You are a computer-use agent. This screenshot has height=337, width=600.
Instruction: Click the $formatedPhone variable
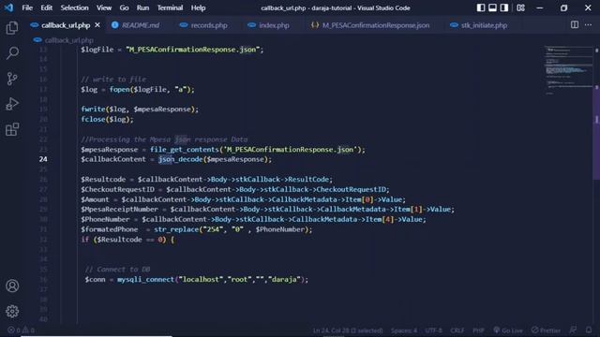click(x=110, y=229)
